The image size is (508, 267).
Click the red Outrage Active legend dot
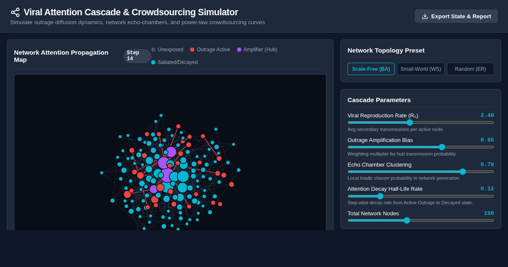click(x=192, y=50)
